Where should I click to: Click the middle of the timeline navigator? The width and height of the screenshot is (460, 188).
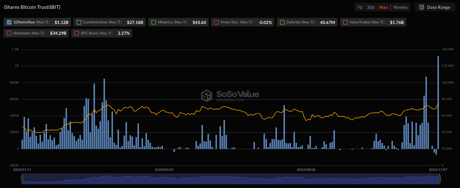(x=231, y=179)
